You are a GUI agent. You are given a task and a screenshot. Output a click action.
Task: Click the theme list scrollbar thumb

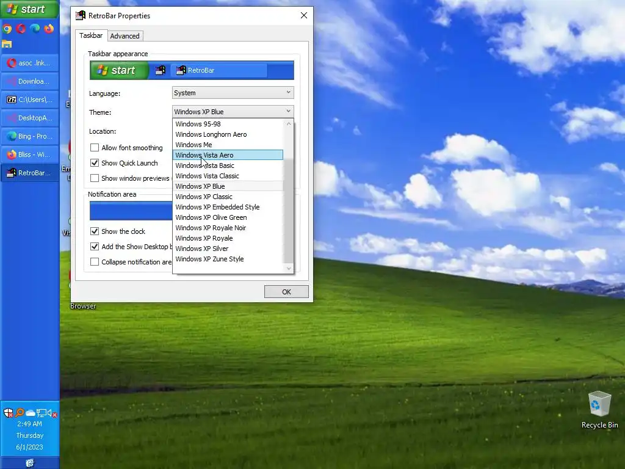click(289, 211)
